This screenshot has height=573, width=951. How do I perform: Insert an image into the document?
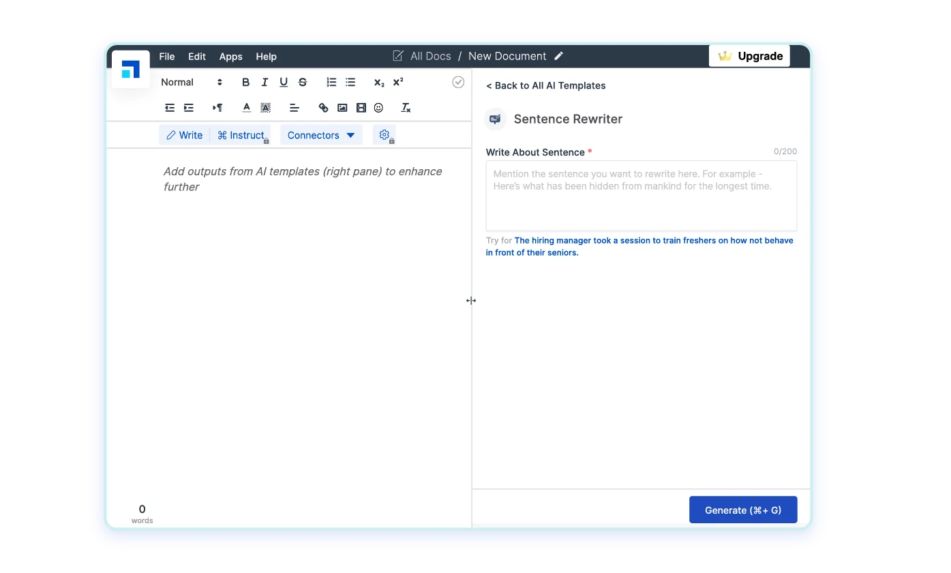point(342,107)
